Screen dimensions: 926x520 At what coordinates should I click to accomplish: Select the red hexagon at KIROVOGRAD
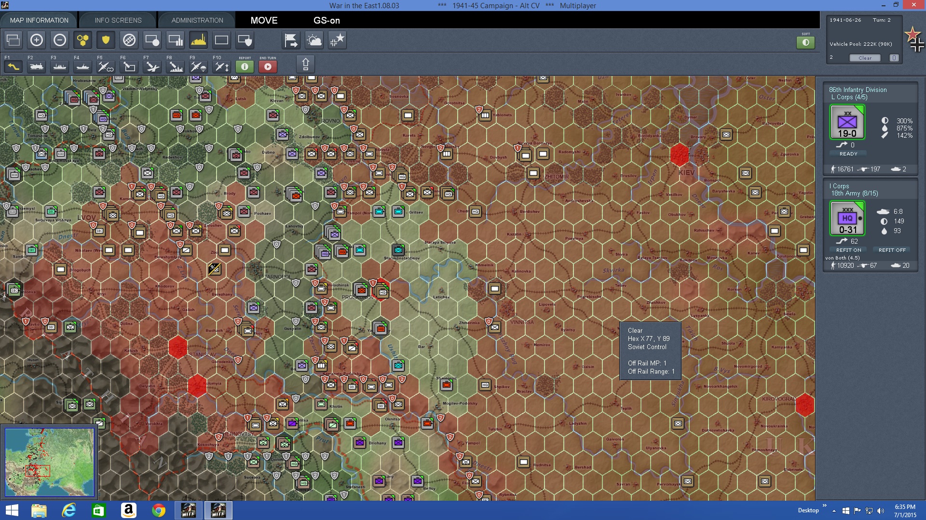pos(804,404)
